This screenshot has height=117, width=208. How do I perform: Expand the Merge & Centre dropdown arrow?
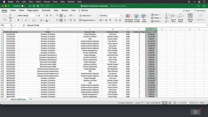point(95,20)
